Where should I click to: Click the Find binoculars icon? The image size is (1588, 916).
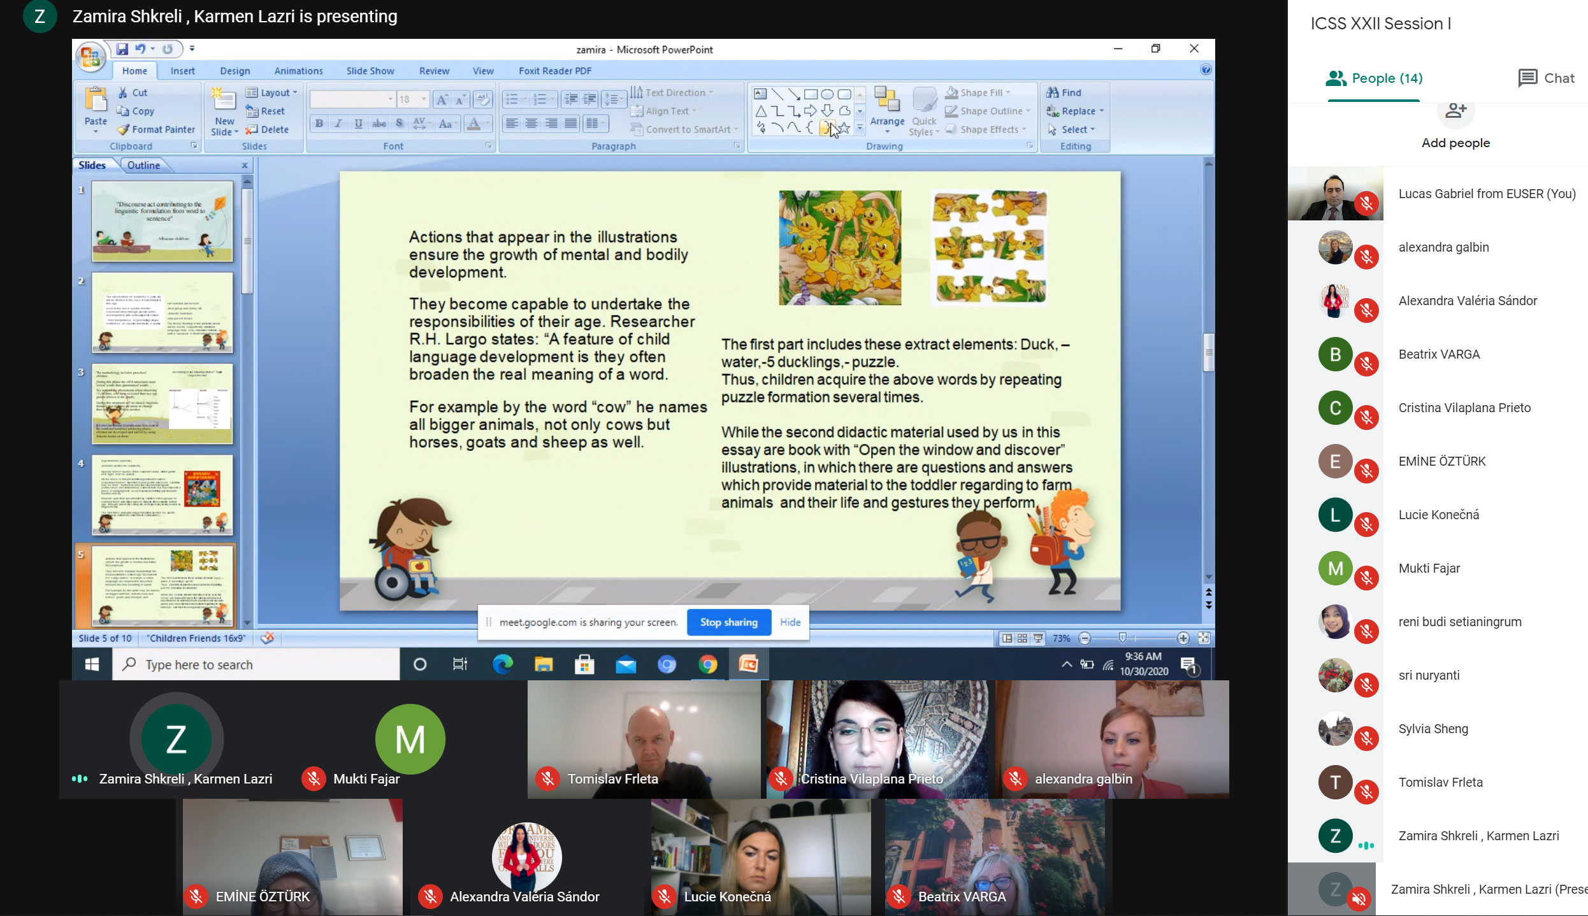1053,92
